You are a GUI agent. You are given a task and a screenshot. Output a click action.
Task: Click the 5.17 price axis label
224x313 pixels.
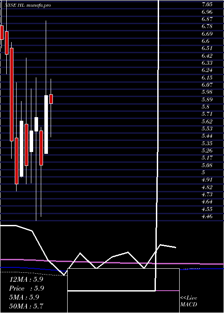point(207,158)
